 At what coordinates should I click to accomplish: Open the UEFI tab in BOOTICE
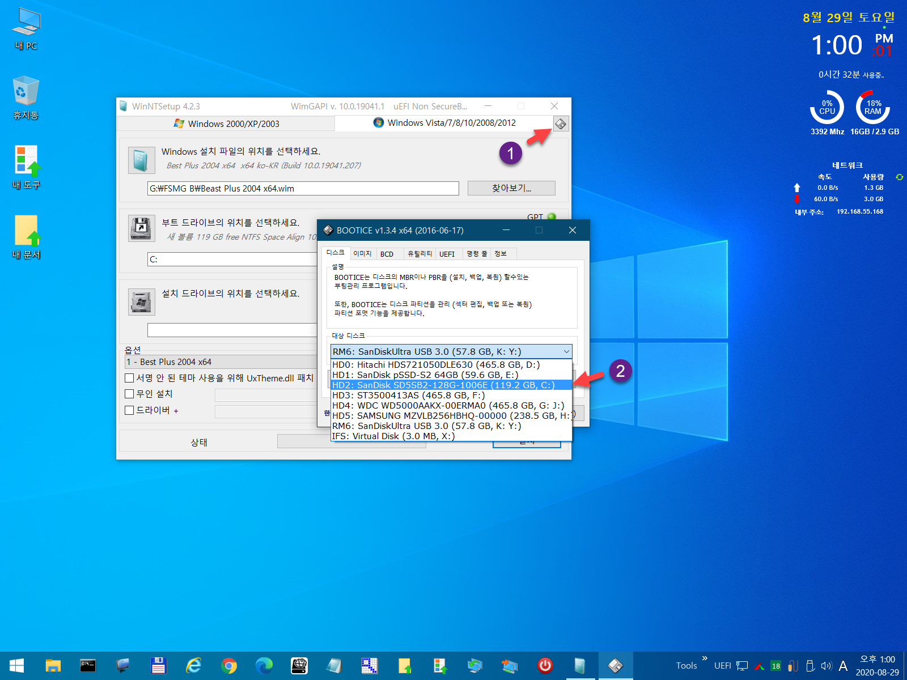tap(447, 254)
